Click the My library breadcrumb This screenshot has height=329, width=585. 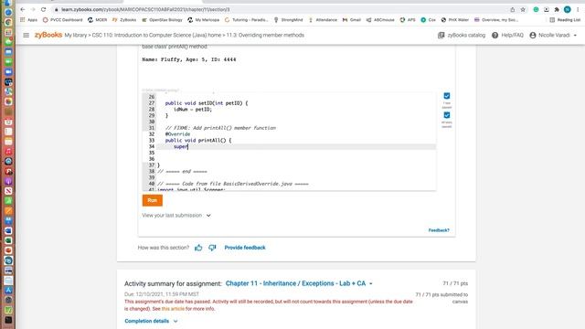coord(75,35)
